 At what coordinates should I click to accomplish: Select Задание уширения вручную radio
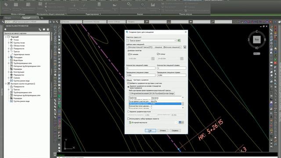tap(128, 111)
